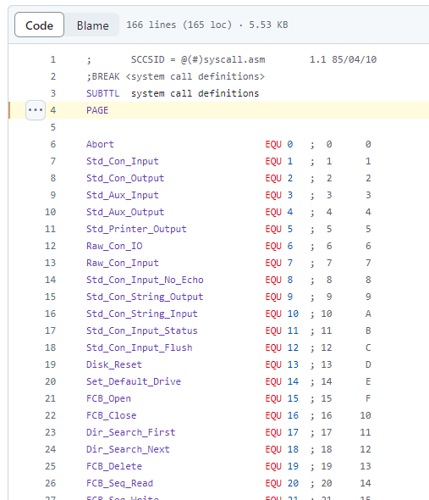
Task: Select line number 16
Action: point(50,314)
